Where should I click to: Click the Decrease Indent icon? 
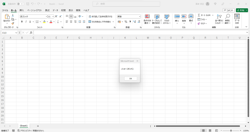pos(80,22)
